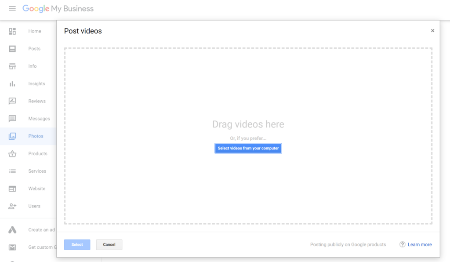Open Insights via its chart icon
This screenshot has height=262, width=450.
tap(12, 84)
